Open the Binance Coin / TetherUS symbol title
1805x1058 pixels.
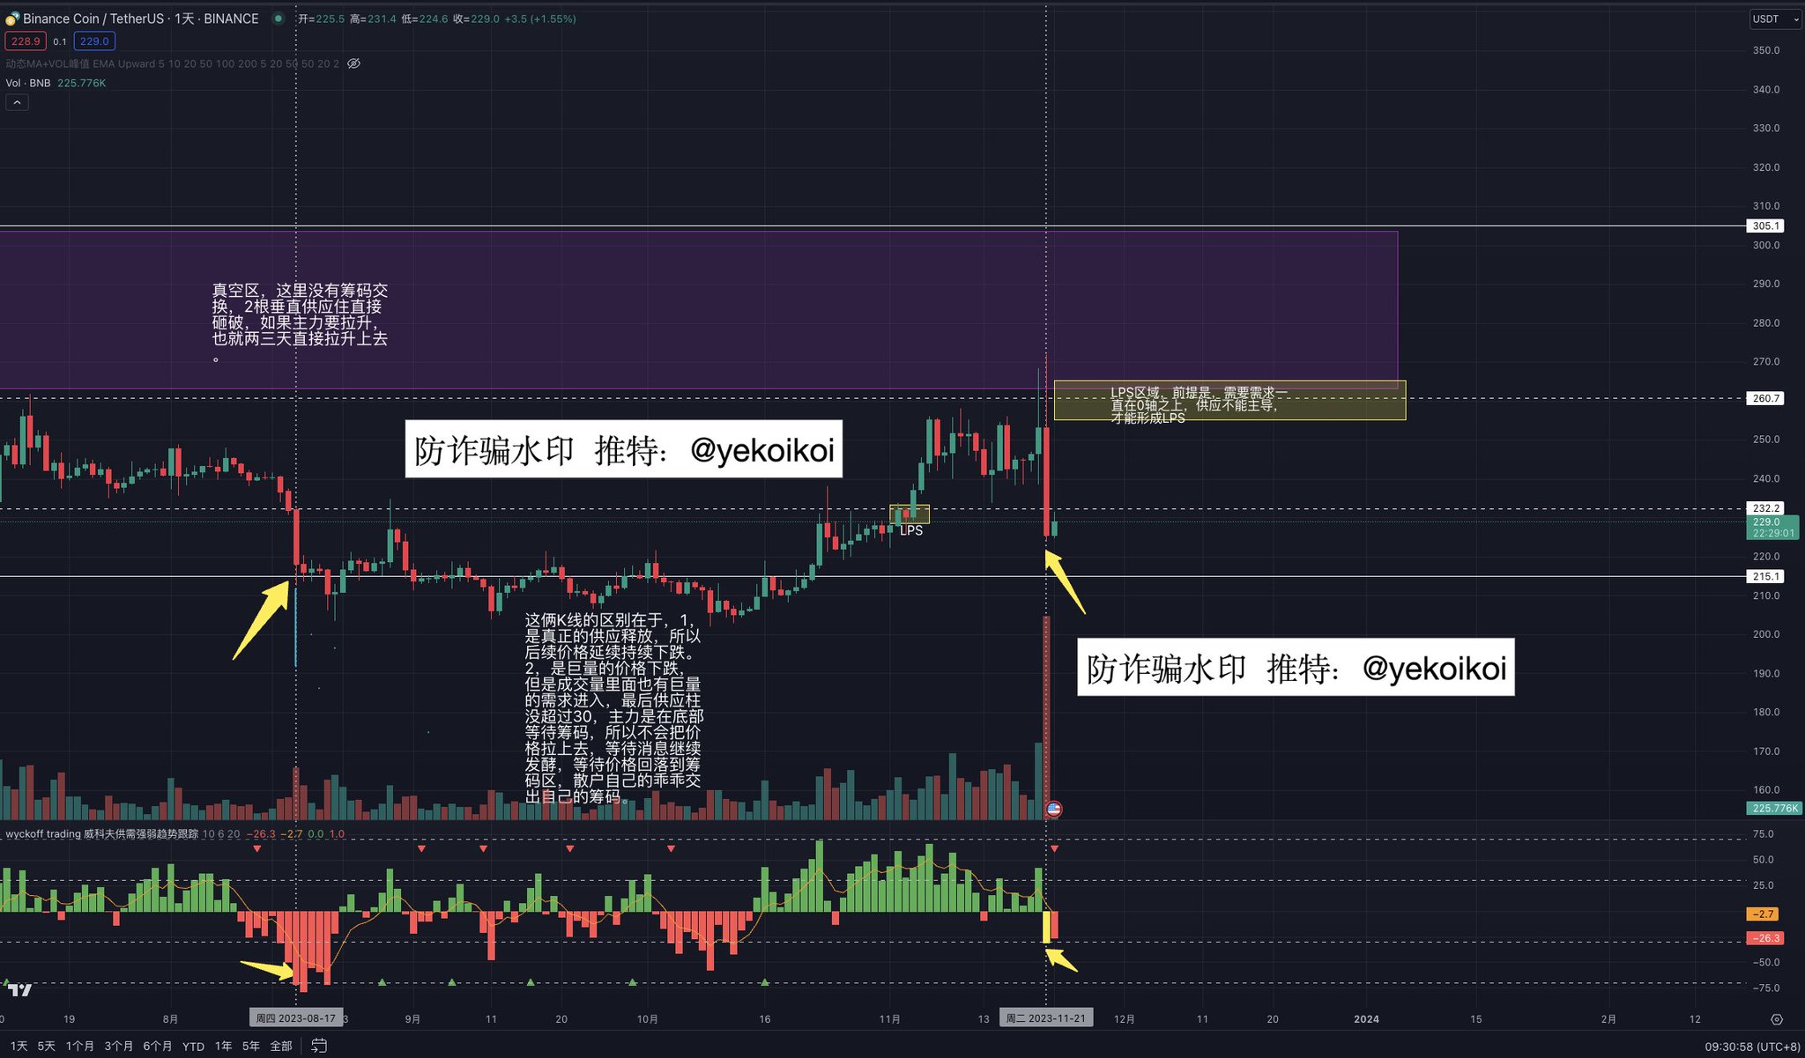(x=141, y=18)
